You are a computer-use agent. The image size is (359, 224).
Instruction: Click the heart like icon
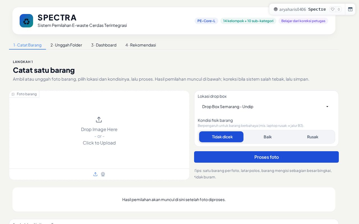tap(333, 9)
